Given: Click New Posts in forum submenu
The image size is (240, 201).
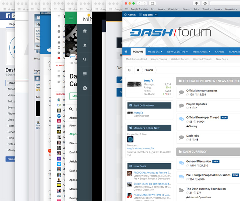Looking at the screenshot, I should coord(222,59).
